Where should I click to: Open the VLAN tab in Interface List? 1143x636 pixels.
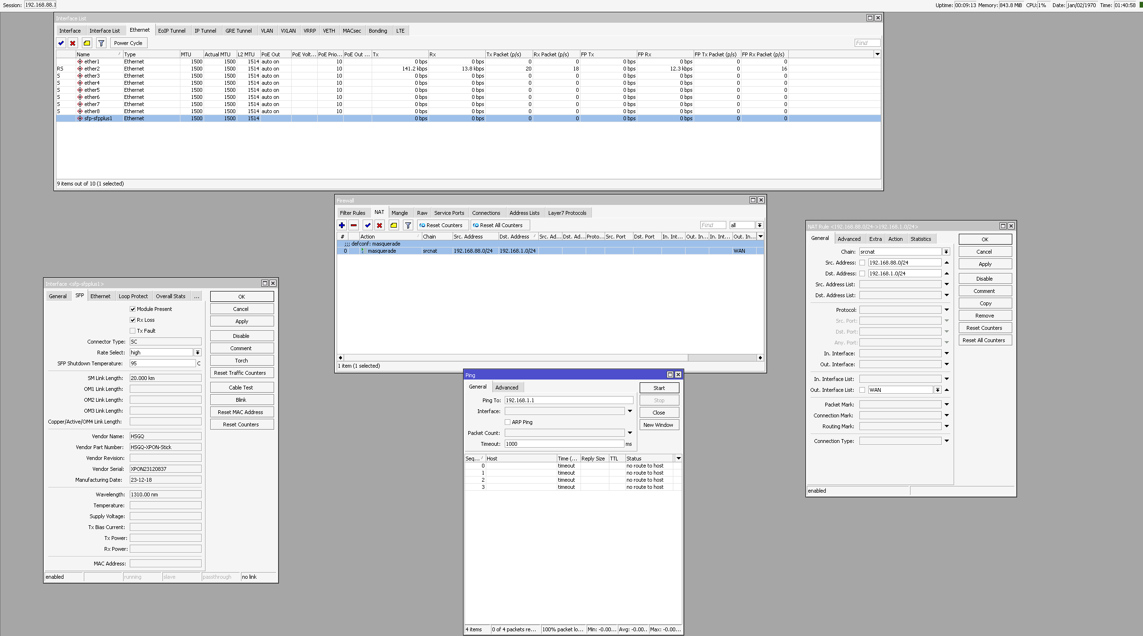tap(267, 31)
